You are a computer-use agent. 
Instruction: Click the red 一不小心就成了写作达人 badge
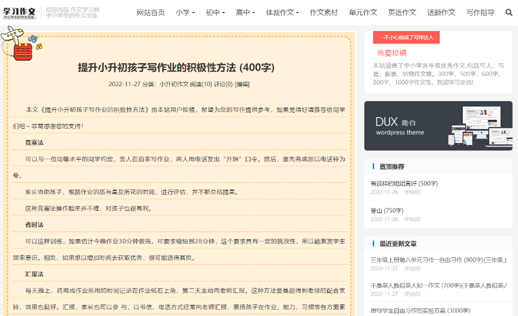click(x=406, y=37)
